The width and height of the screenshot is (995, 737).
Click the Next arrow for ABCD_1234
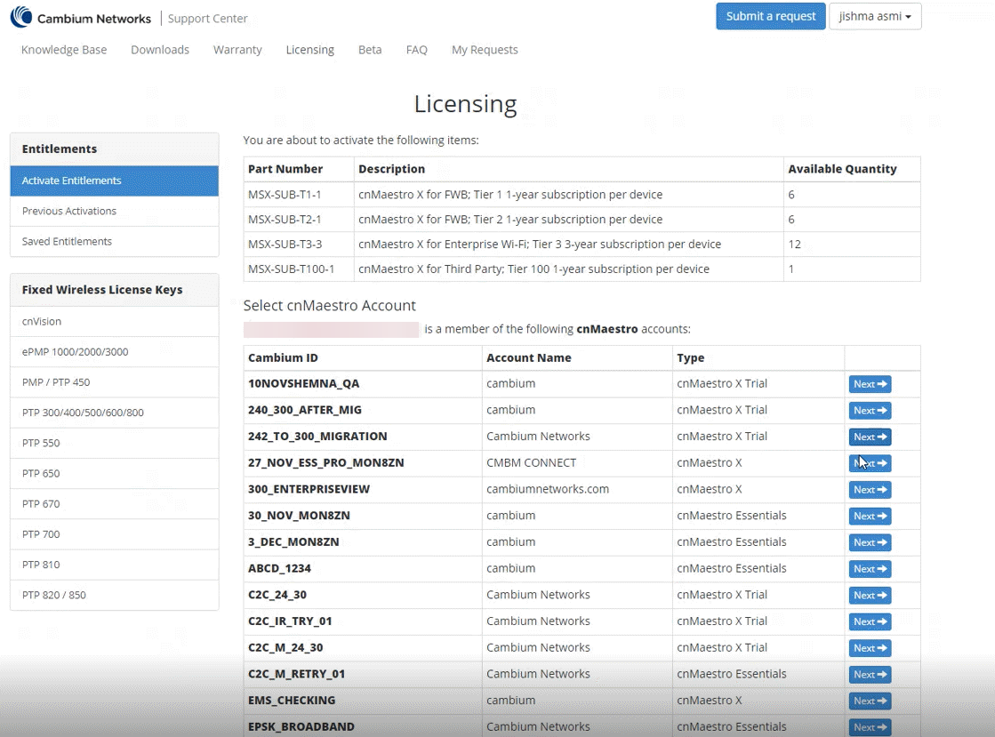[869, 568]
